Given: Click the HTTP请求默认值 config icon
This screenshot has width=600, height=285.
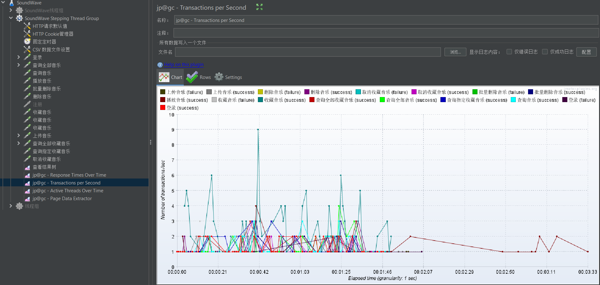Looking at the screenshot, I should point(27,26).
